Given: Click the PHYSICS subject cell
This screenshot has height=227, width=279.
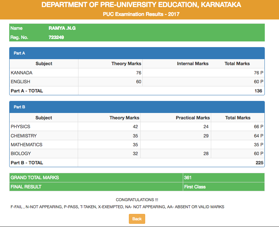Looking at the screenshot, I should [x=44, y=126].
